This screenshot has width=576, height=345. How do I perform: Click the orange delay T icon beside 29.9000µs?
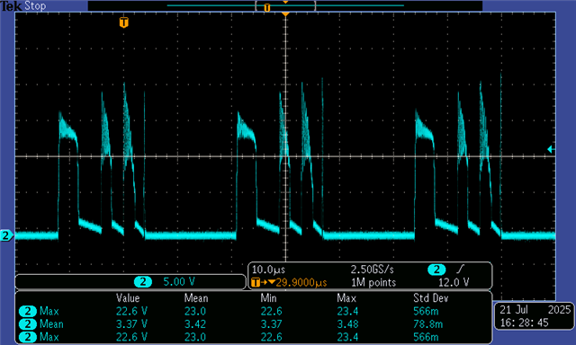[256, 282]
